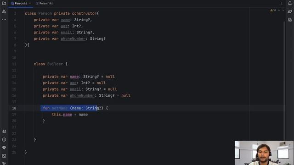This screenshot has width=294, height=165.
Task: Show more tool windows ellipsis
Action: [4, 19]
